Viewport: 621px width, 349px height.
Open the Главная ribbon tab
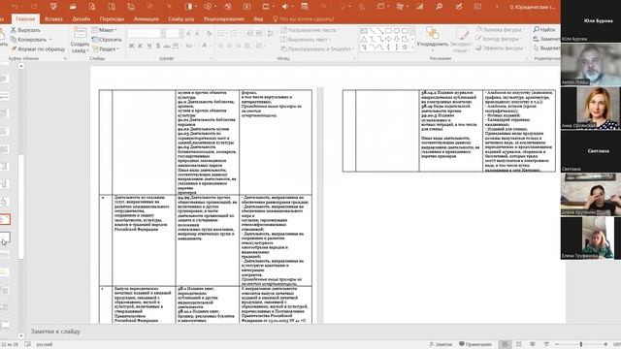pos(25,19)
